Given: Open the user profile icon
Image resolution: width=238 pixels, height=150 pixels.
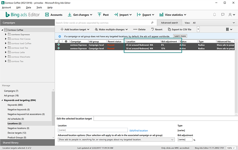Looking at the screenshot, I should 230,15.
